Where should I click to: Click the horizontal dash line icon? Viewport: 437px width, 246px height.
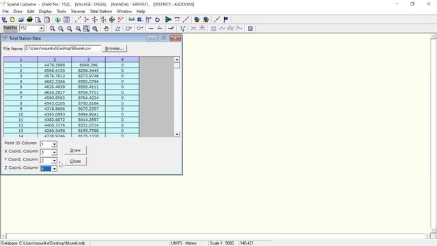click(x=151, y=29)
